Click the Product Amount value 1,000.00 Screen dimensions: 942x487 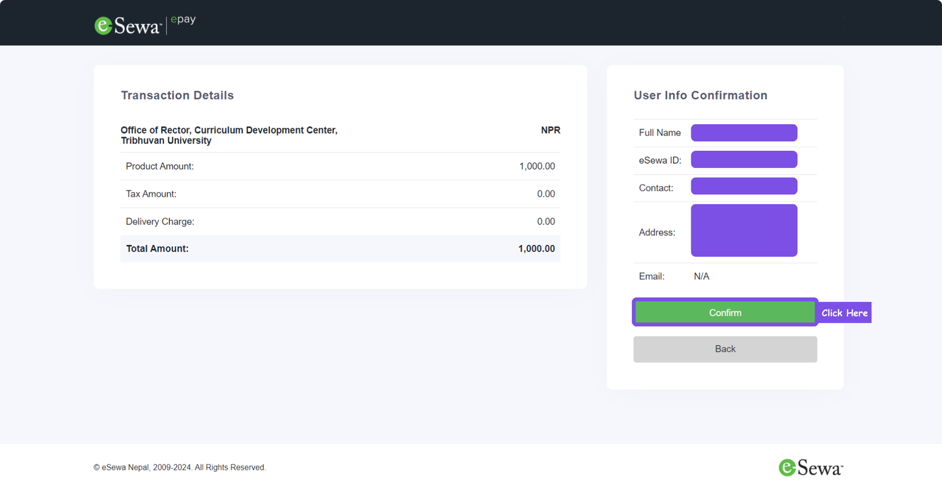537,166
